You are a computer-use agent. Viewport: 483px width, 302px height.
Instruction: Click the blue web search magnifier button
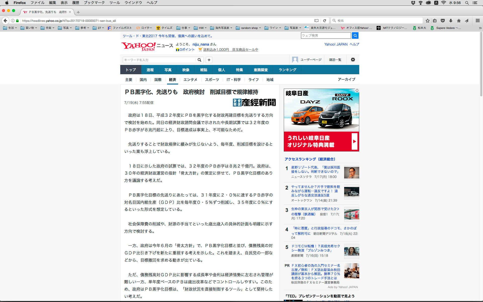[x=355, y=35]
